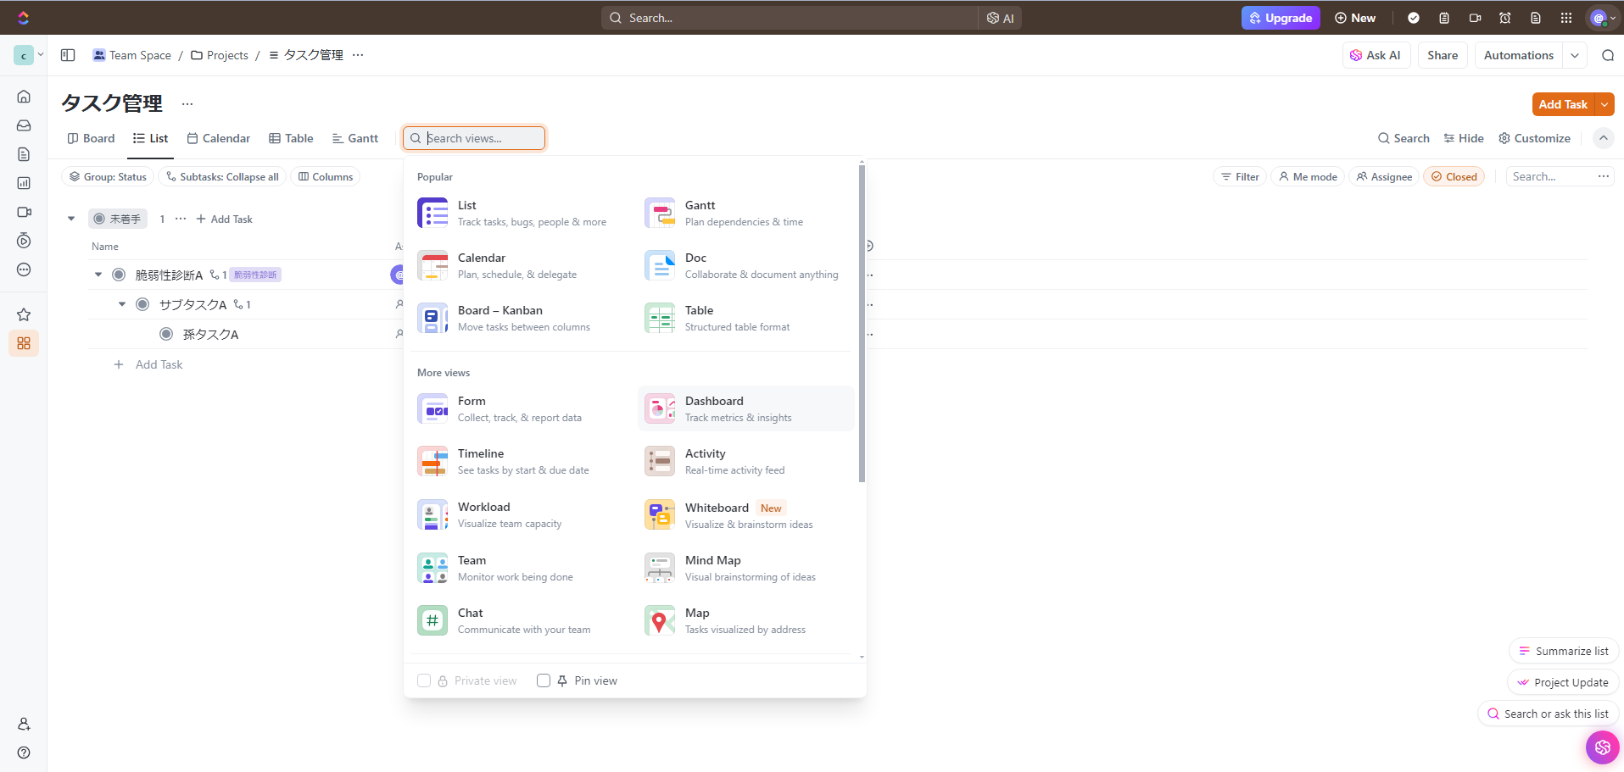This screenshot has width=1624, height=772.
Task: Toggle Me mode filter
Action: 1308,176
